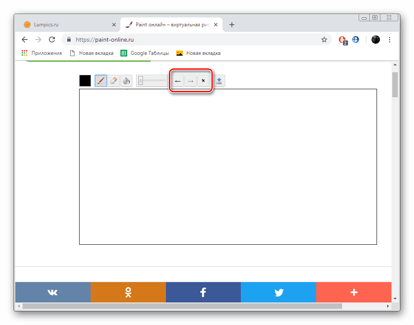Click the scroll left arrow
This screenshot has width=414, height=325.
(19, 306)
